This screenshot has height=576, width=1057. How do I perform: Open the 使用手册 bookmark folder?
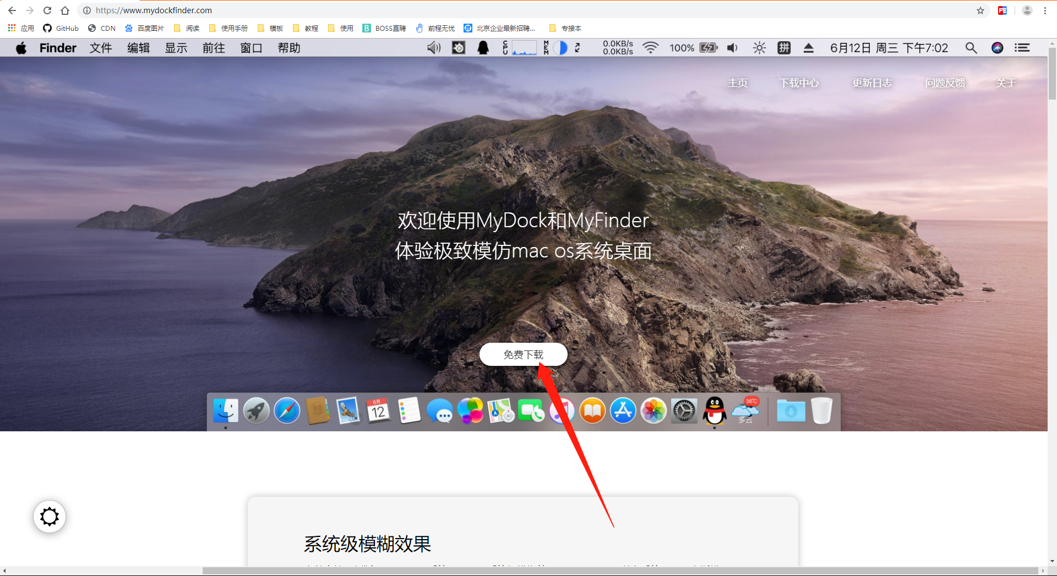(x=228, y=28)
